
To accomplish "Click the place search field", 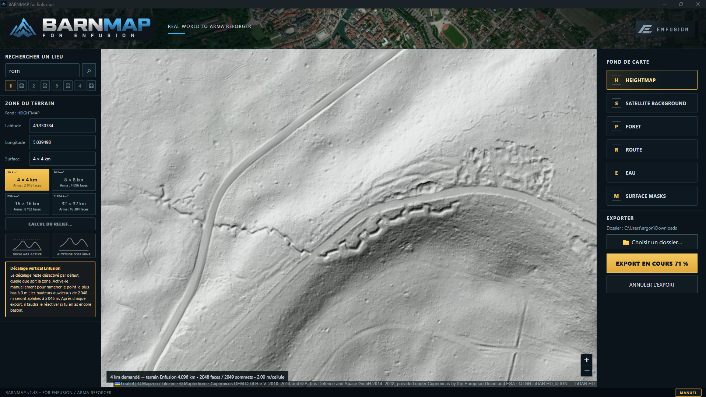I will pyautogui.click(x=42, y=71).
